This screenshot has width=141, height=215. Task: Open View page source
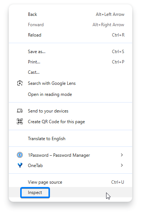70,182
